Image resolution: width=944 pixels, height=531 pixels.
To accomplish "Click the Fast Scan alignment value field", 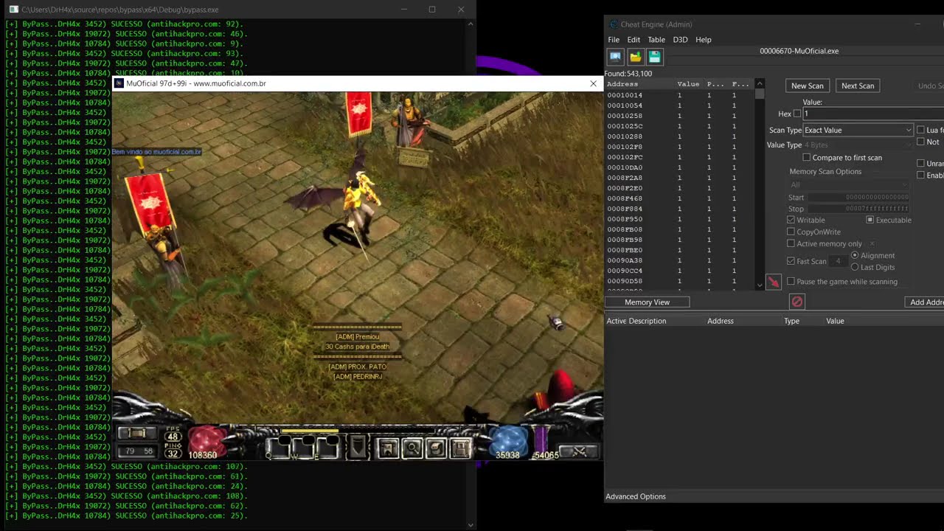I will (x=839, y=261).
